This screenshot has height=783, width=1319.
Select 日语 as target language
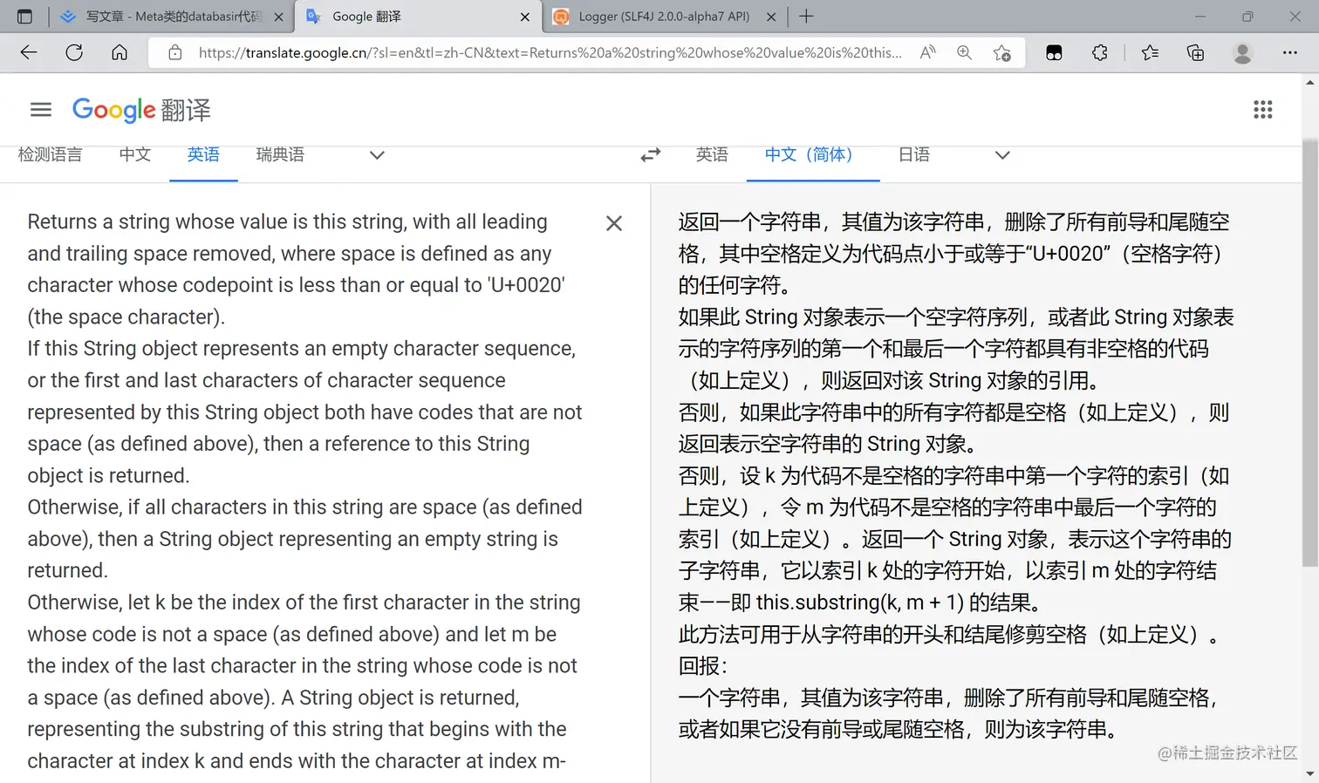(x=914, y=155)
